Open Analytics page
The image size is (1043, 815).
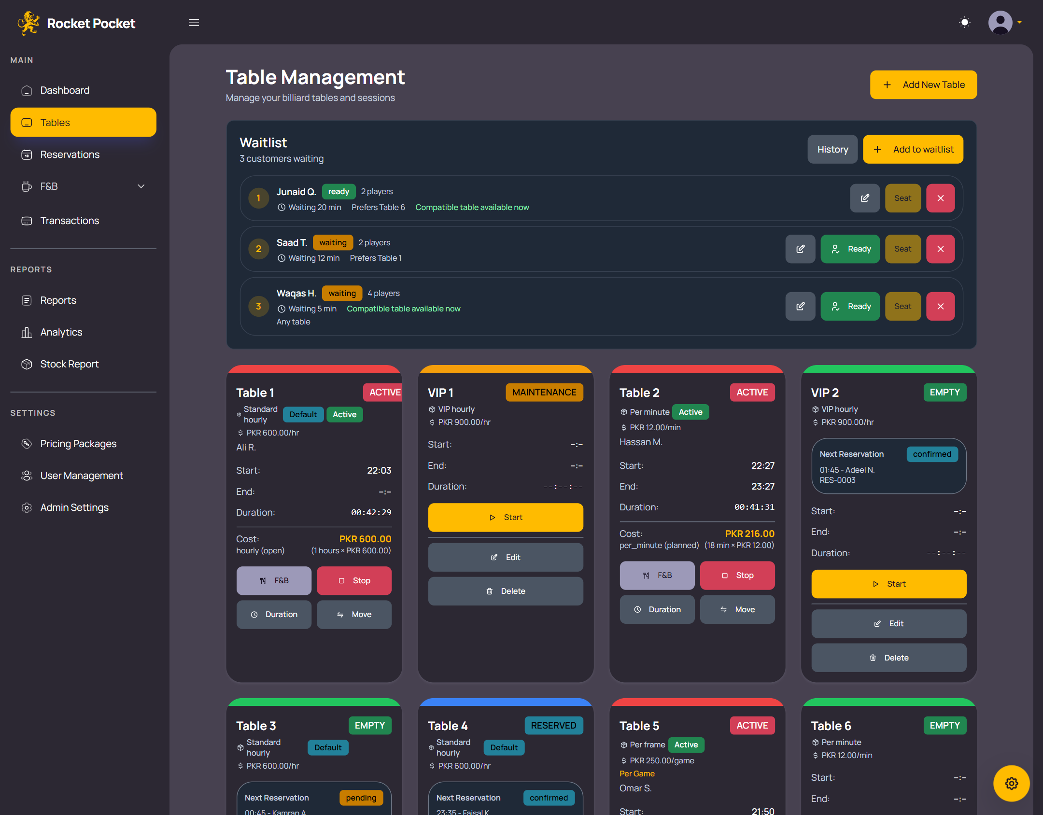[83, 332]
